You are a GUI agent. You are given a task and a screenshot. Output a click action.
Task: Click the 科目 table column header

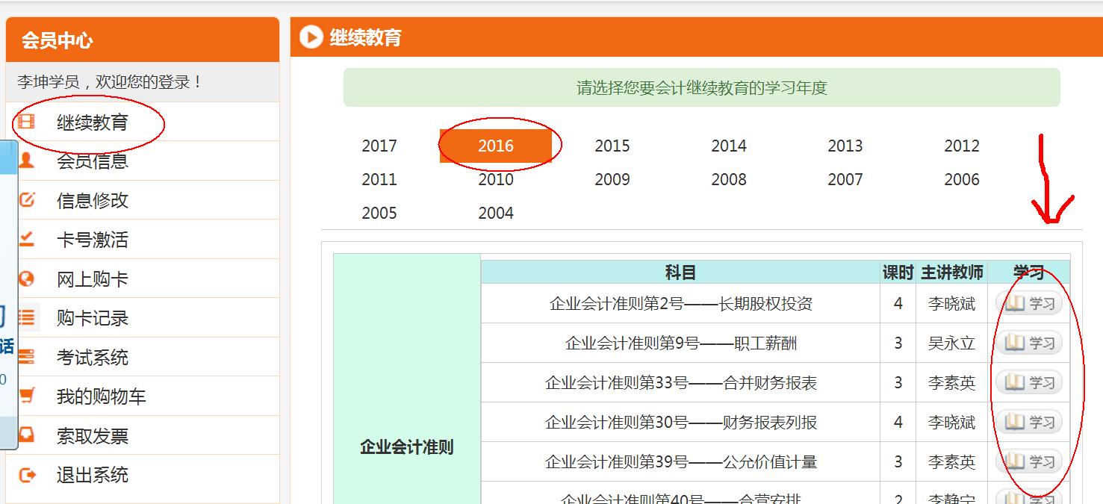point(680,272)
